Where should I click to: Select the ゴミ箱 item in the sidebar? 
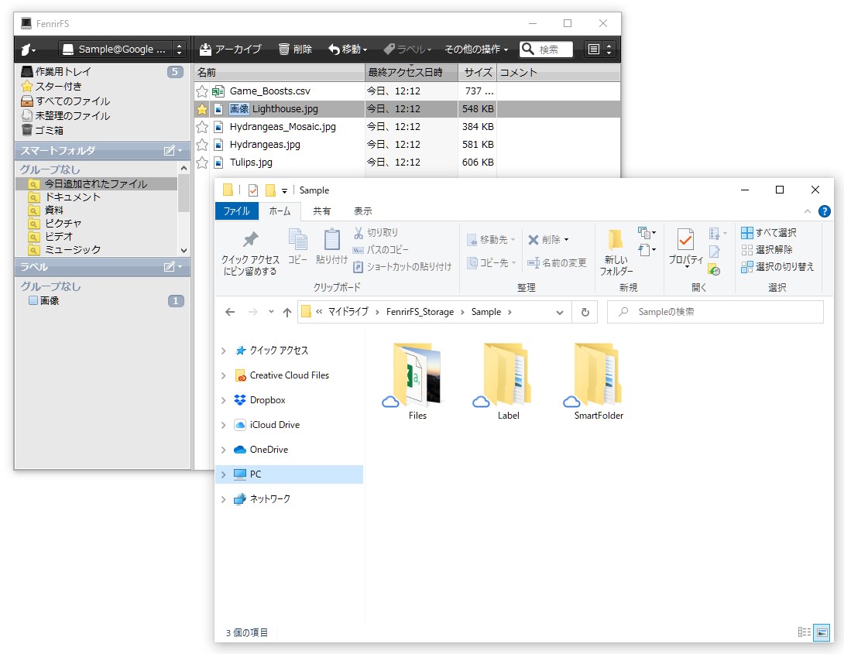click(50, 129)
